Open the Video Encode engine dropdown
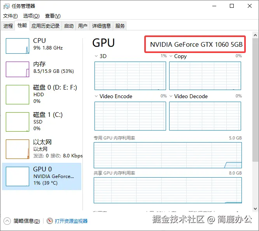 [96, 96]
